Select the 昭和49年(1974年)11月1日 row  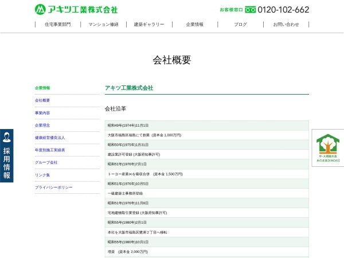[207, 126]
